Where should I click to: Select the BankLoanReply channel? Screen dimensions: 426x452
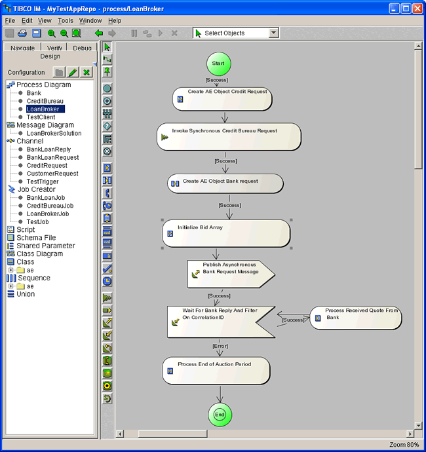(48, 149)
